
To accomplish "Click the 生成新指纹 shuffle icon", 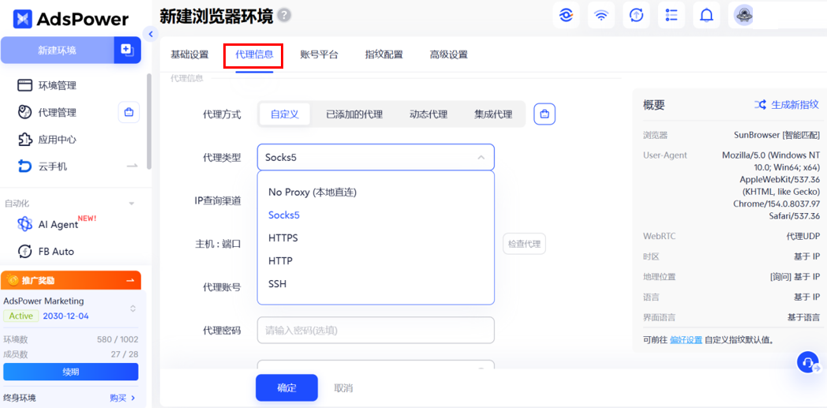I will (x=760, y=104).
